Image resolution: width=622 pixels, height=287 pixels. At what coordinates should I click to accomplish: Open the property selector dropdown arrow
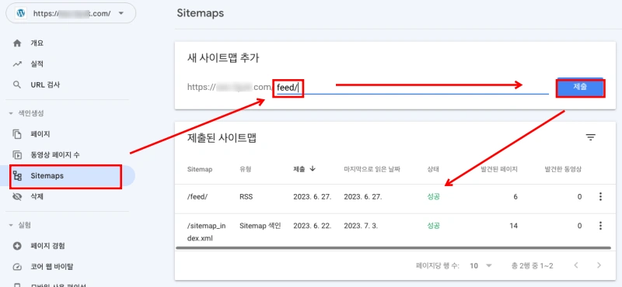click(x=121, y=13)
